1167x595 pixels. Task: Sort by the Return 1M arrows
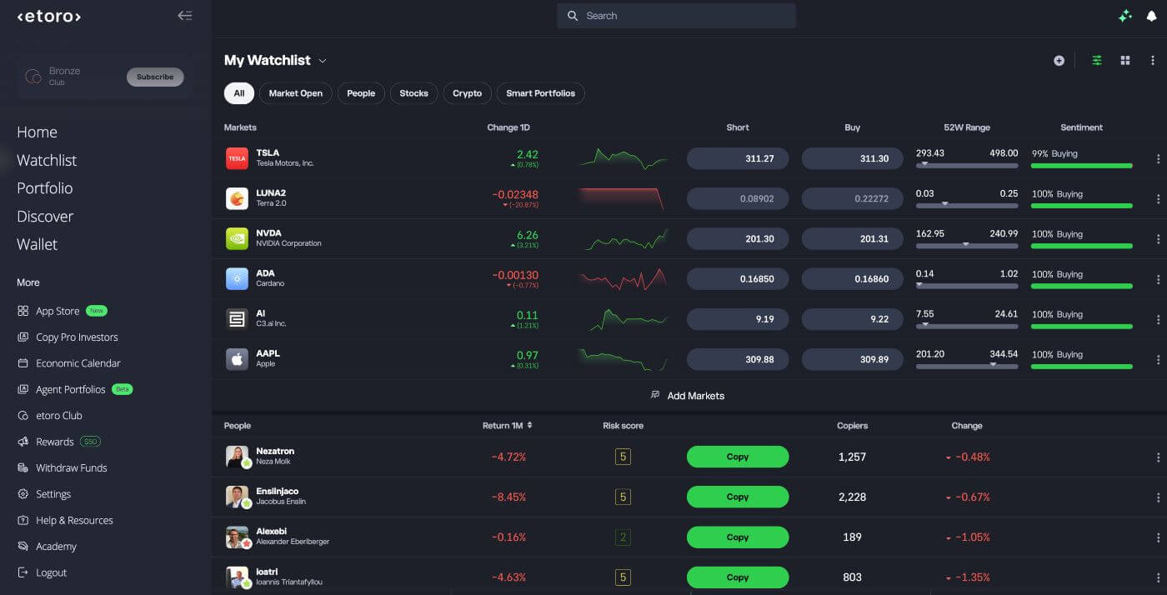click(529, 426)
